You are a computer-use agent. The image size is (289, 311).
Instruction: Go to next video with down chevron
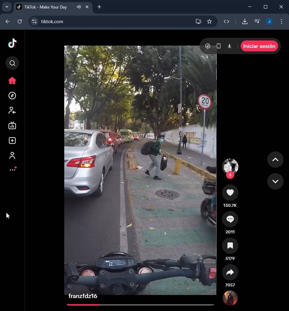click(x=275, y=181)
